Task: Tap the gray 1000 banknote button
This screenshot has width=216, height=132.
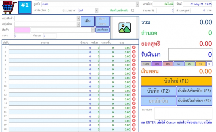Action: 146,64
